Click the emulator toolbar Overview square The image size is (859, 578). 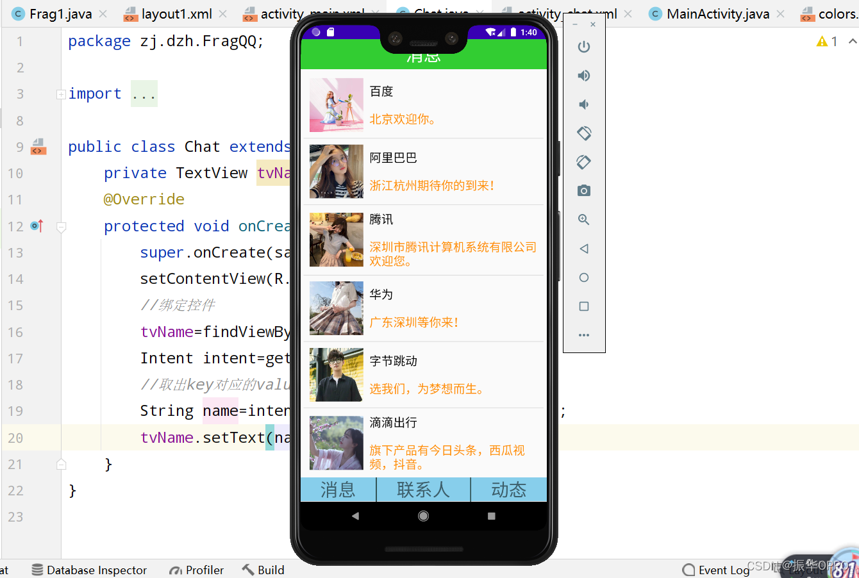pyautogui.click(x=583, y=306)
